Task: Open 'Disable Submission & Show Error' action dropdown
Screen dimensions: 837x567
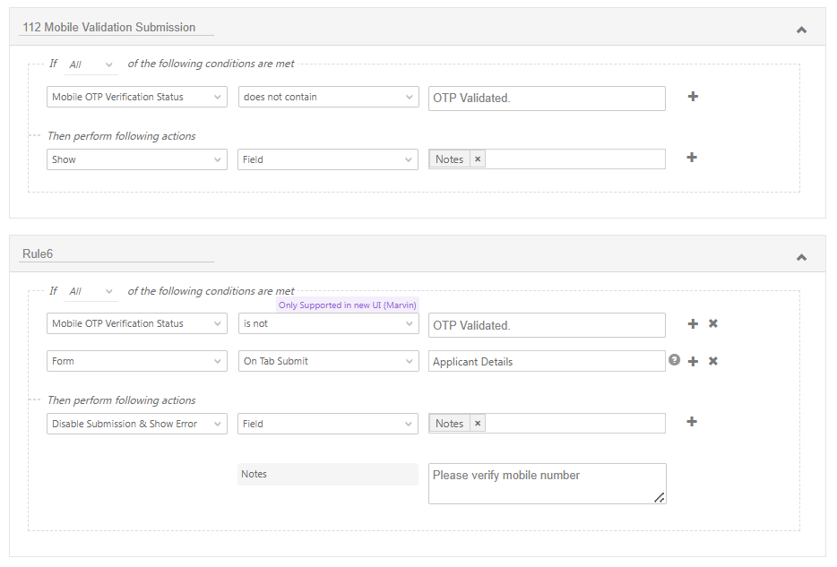Action: coord(136,424)
